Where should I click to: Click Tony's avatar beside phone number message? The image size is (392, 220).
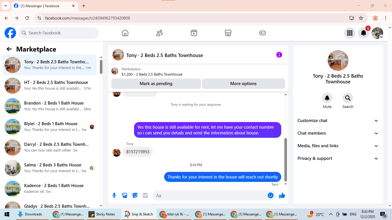[x=117, y=153]
